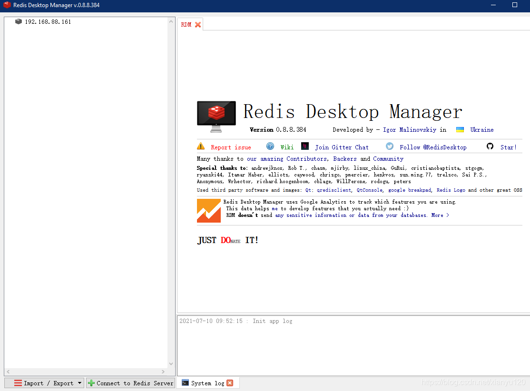530x391 pixels.
Task: Click the green plus connect icon
Action: tap(91, 383)
